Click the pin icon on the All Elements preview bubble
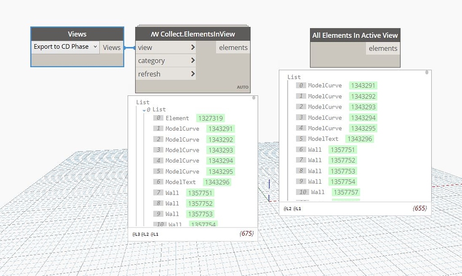 (426, 72)
